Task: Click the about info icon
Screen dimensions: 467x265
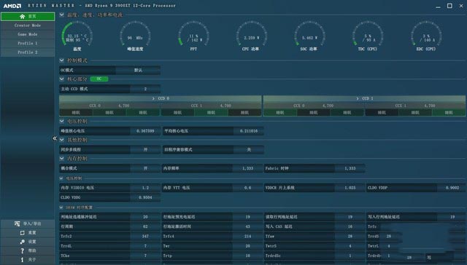Action: tap(22, 260)
